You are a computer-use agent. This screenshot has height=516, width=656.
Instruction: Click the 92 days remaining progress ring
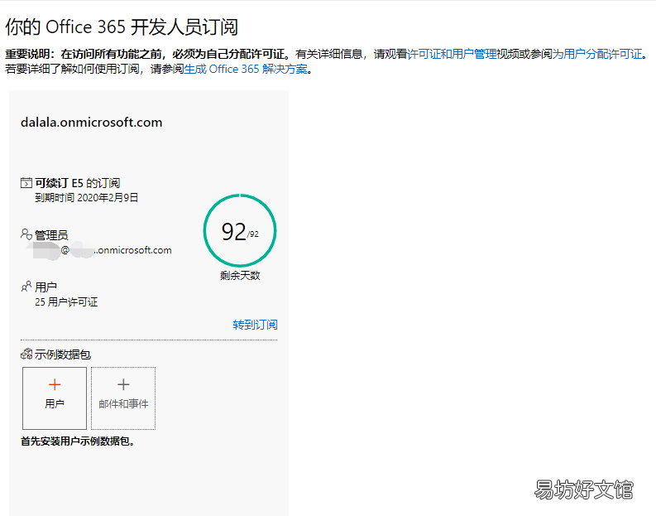point(240,230)
